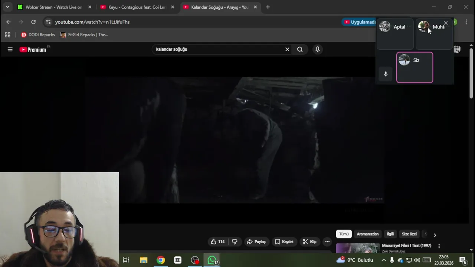Open the Chrome apps grid shortcut
The width and height of the screenshot is (475, 267).
click(7, 34)
